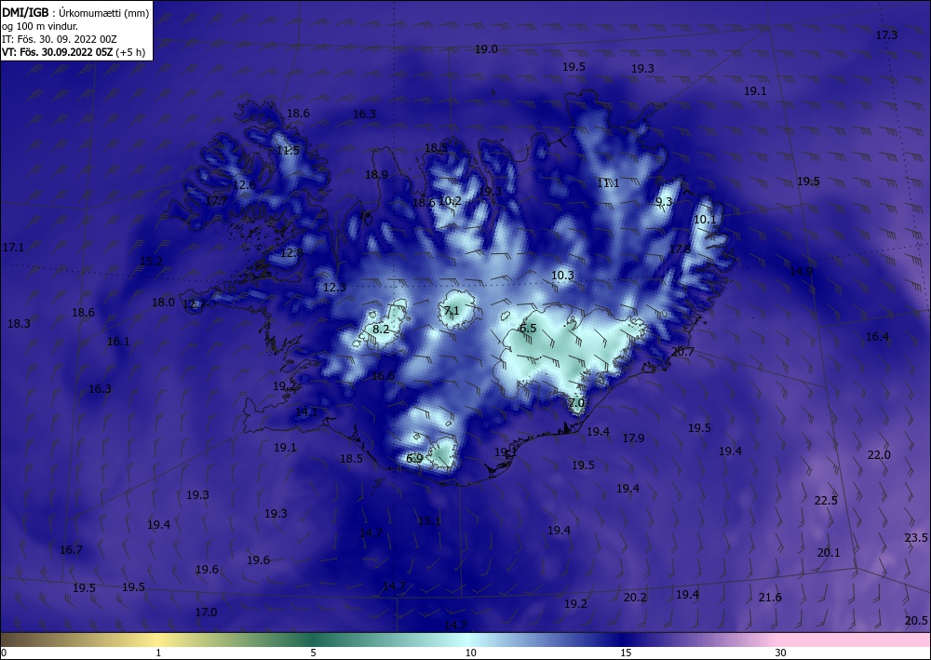Select the 18.3 value label
This screenshot has height=660, width=931.
click(x=19, y=324)
